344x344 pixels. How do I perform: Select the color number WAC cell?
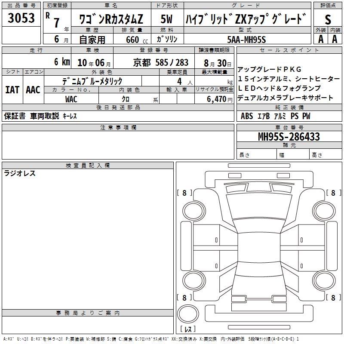click(71, 99)
